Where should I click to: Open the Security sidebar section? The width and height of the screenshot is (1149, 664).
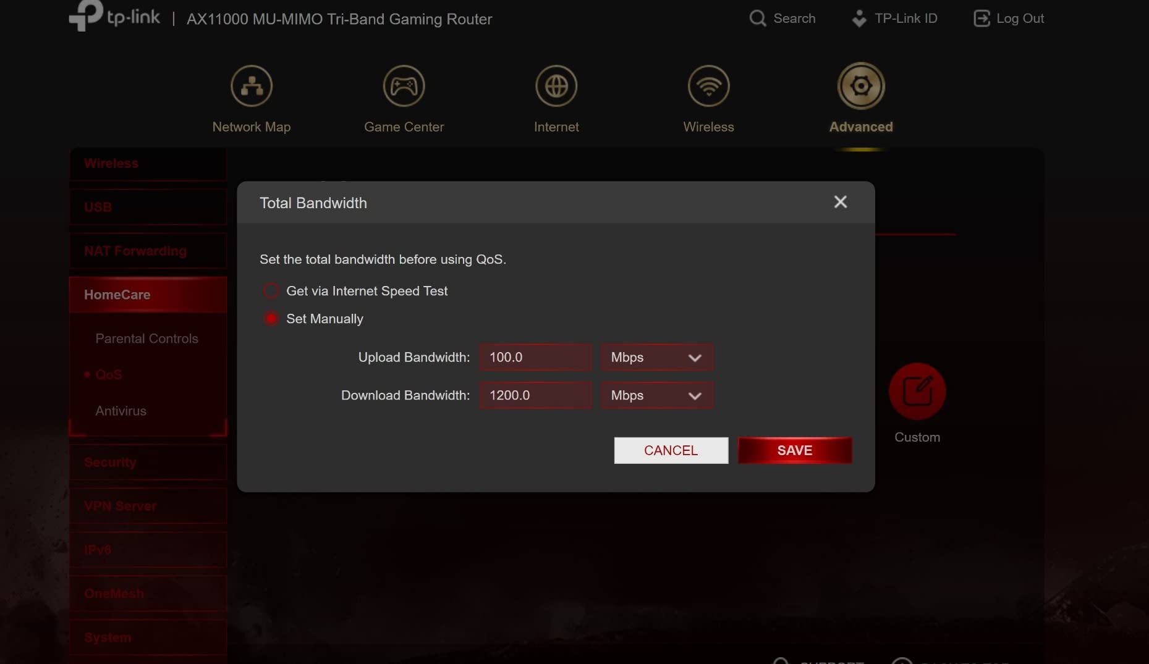[148, 463]
